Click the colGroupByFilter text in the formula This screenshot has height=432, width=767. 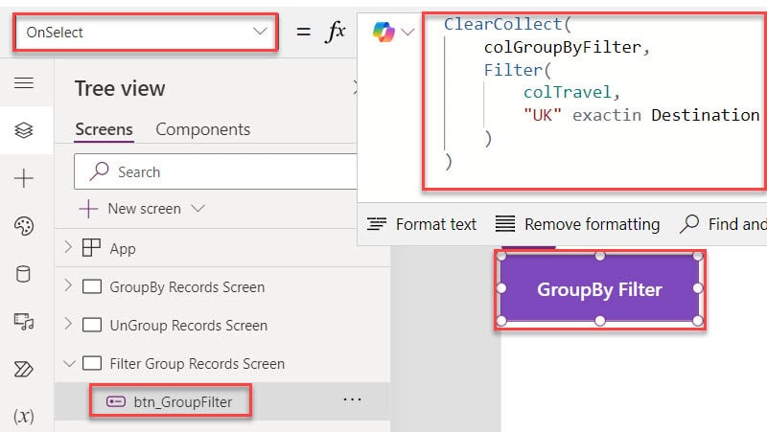[x=563, y=47]
